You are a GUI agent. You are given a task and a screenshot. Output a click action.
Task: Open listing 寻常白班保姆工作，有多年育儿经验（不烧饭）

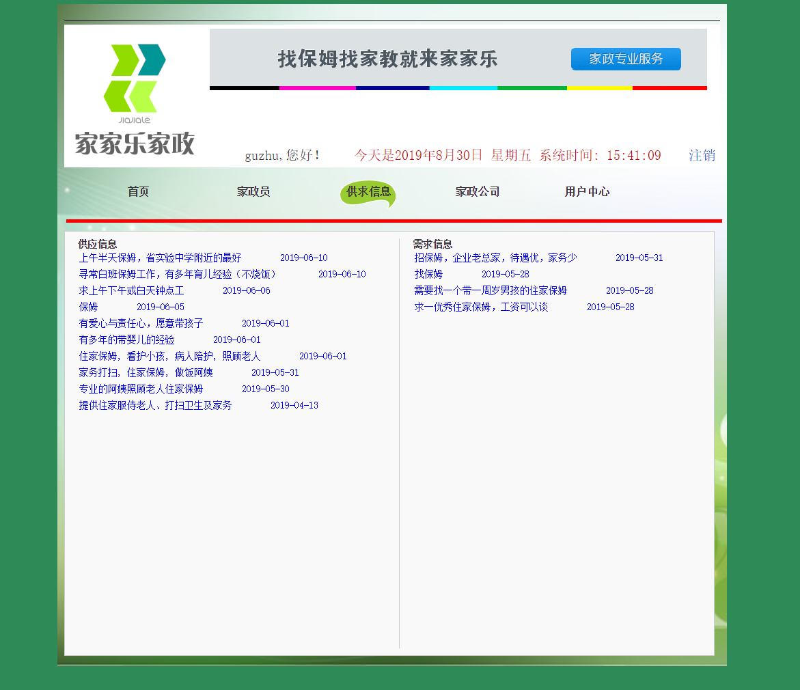[x=178, y=274]
